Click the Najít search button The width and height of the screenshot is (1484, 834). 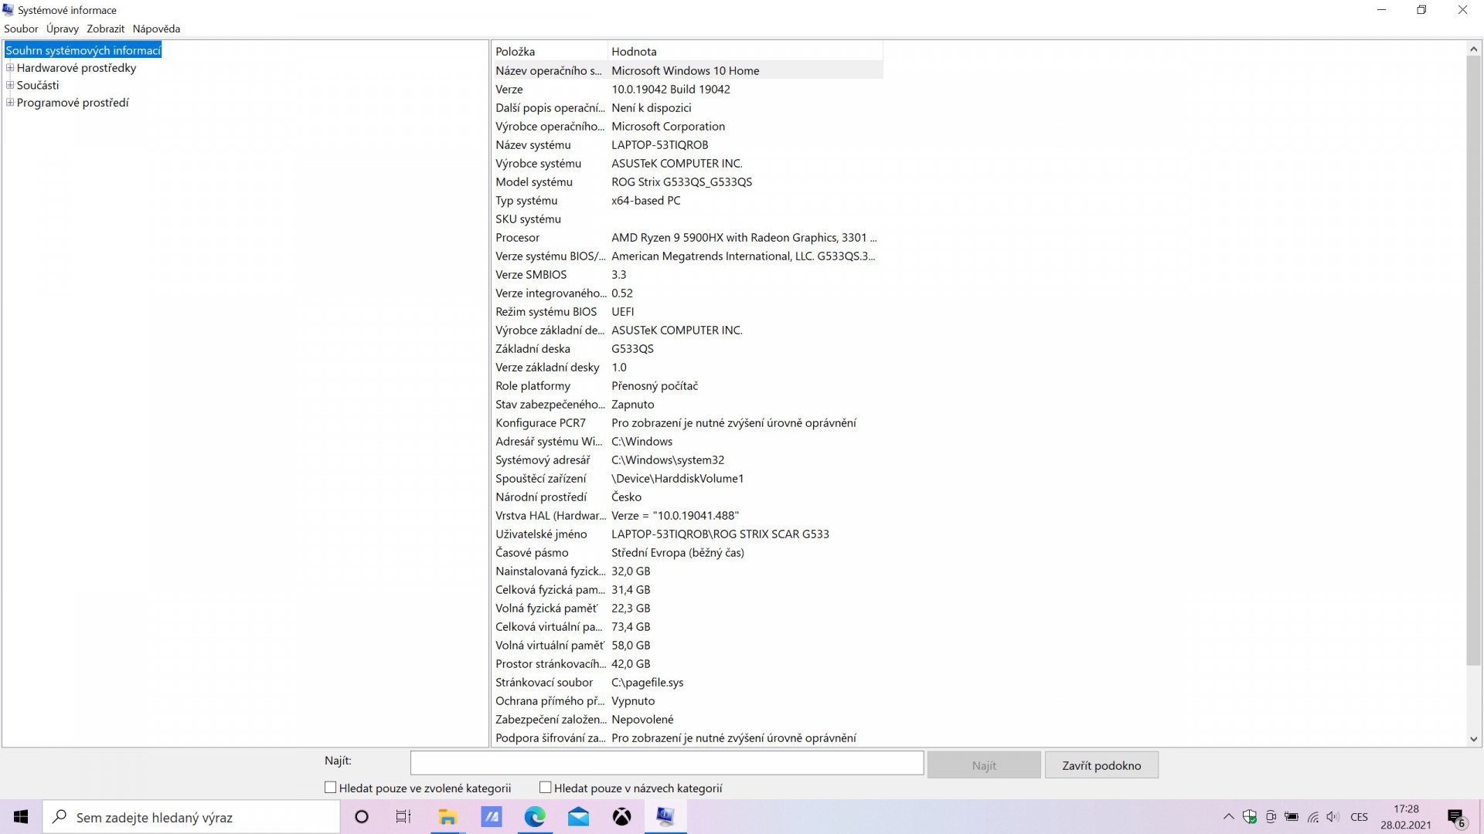pos(984,765)
